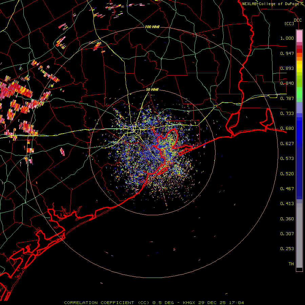This screenshot has width=305, height=305.
Task: Click the 0.627 color scale value
Action: pos(287,144)
